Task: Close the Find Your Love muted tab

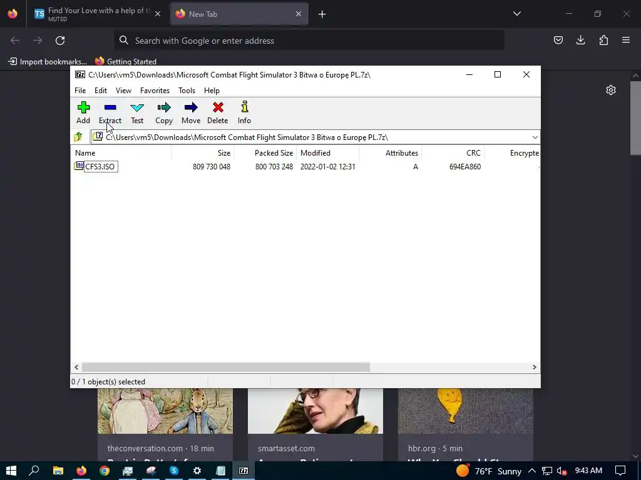Action: click(x=158, y=14)
